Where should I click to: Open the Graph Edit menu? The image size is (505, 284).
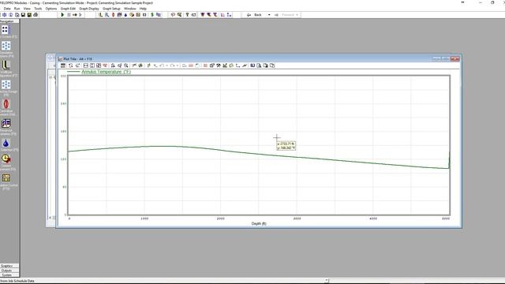(x=68, y=9)
